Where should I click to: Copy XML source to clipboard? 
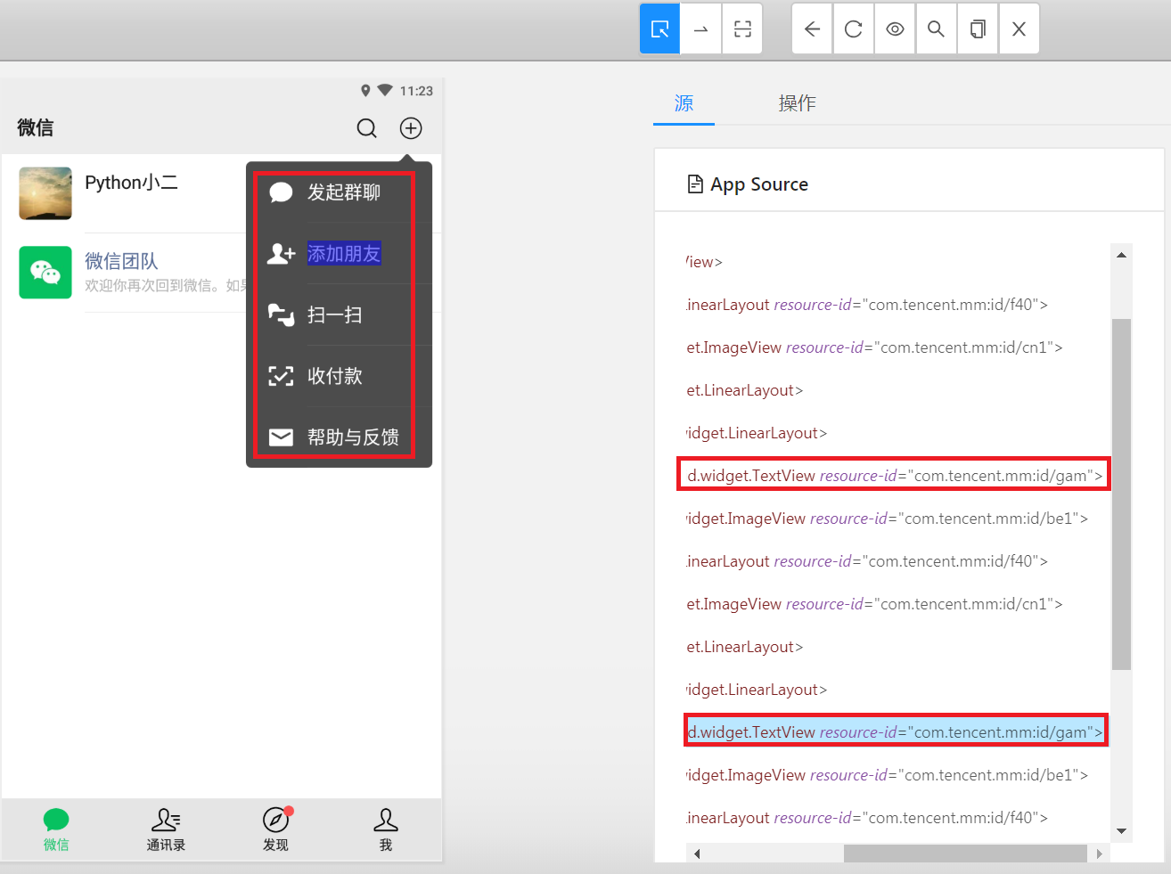pyautogui.click(x=978, y=29)
